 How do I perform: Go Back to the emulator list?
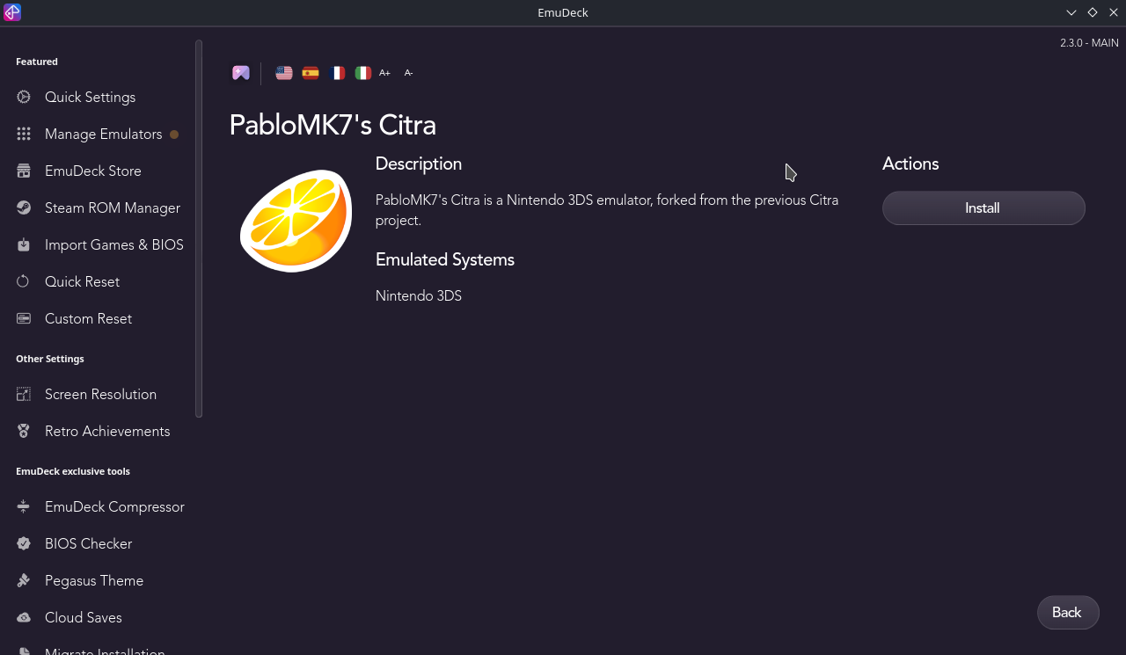[1067, 612]
